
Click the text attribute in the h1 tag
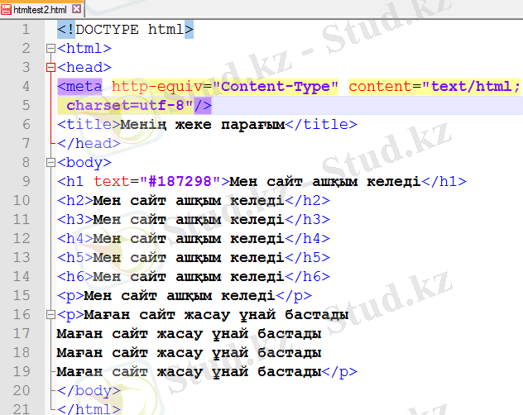pyautogui.click(x=112, y=182)
